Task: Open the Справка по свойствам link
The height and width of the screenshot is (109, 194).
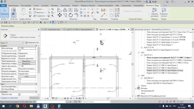Action: click(x=9, y=98)
